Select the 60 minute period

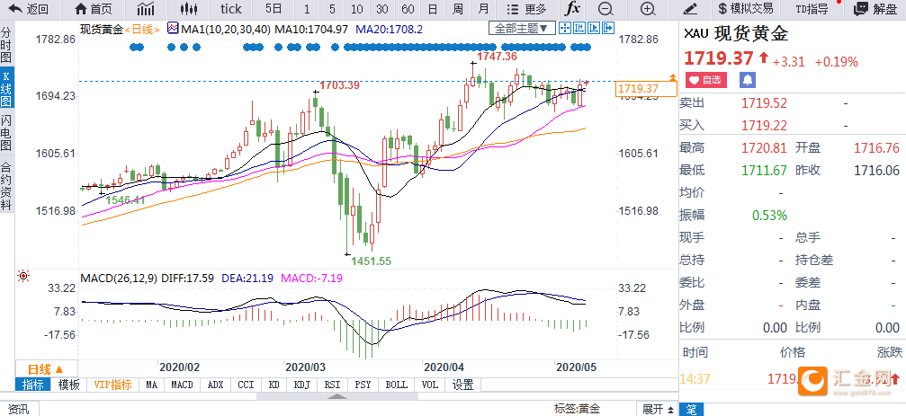(x=408, y=9)
